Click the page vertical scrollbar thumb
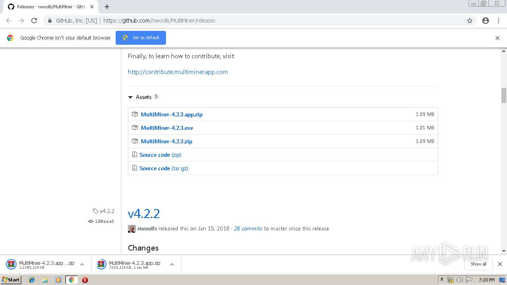 click(x=504, y=95)
